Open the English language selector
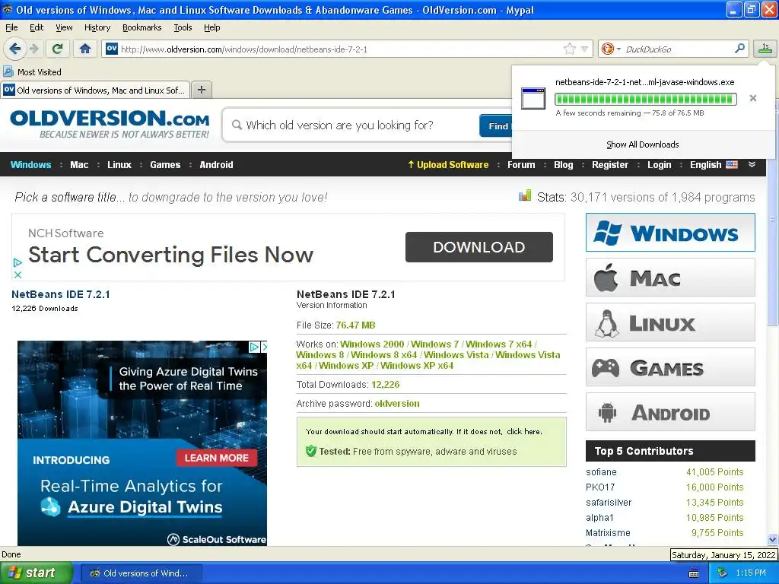This screenshot has height=584, width=779. [x=714, y=165]
